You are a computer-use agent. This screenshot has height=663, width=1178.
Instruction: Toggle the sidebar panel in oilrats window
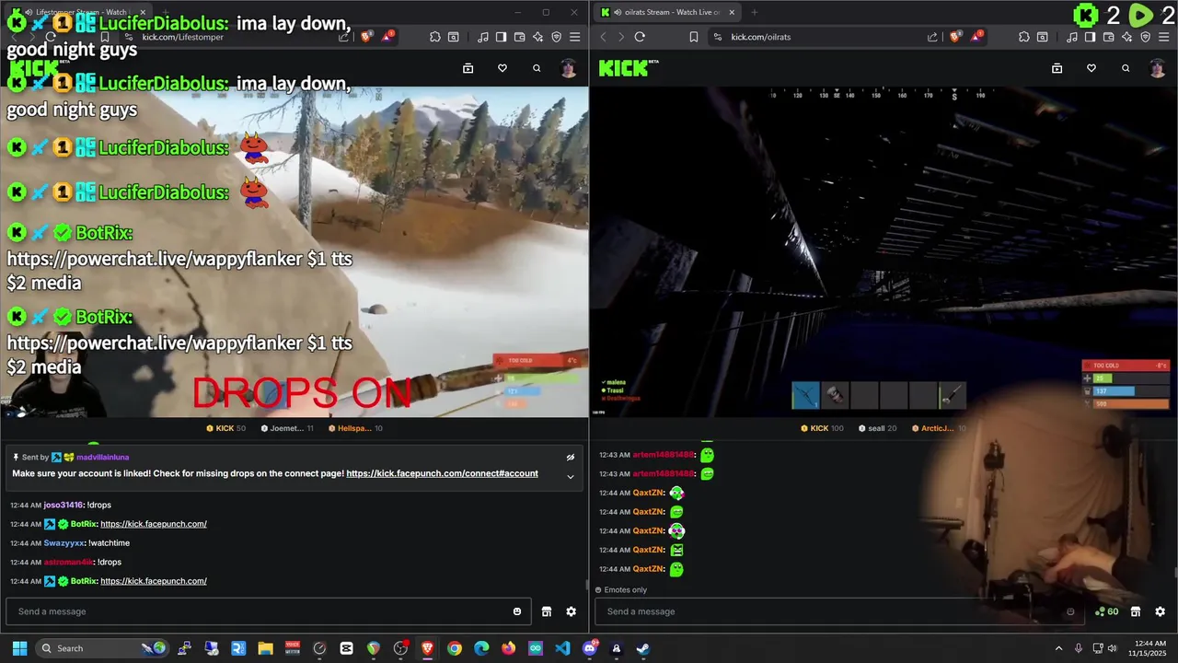[x=1090, y=37]
